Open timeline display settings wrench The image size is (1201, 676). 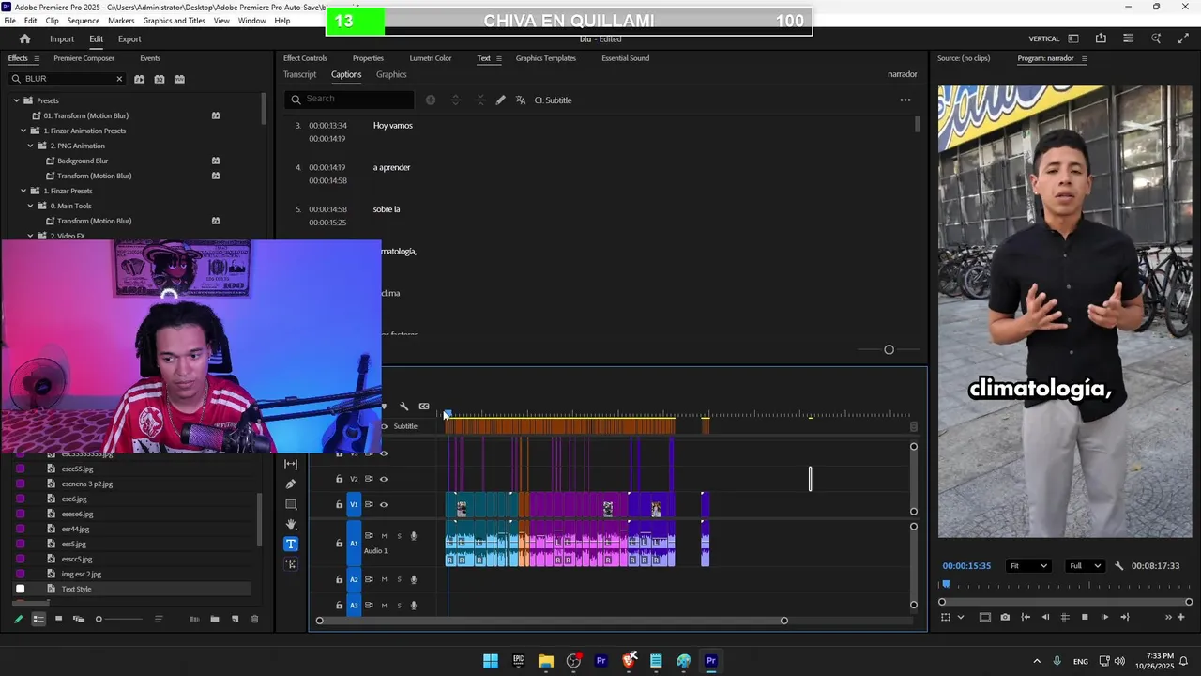[403, 407]
